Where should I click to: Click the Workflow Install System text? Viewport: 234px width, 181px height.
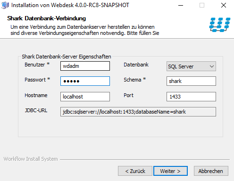[31, 159]
